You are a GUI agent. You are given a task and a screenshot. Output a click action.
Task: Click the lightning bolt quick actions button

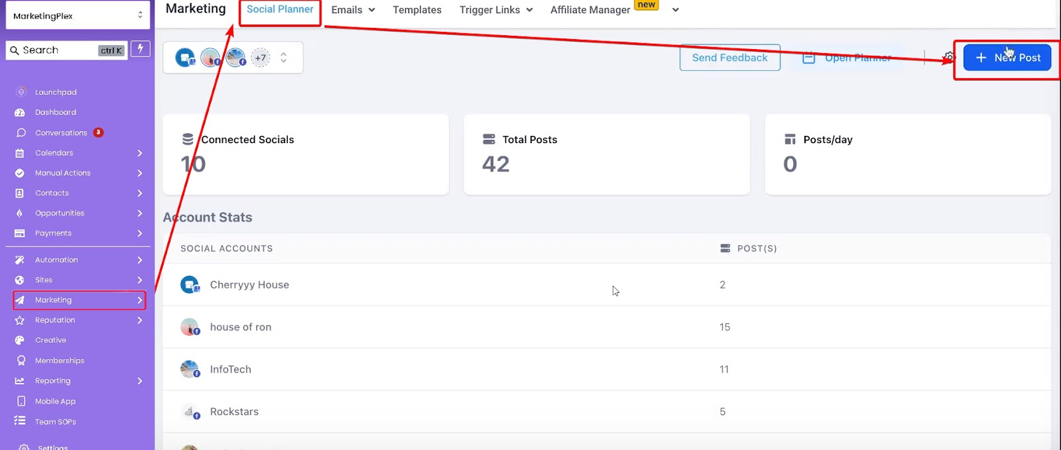[x=141, y=49]
